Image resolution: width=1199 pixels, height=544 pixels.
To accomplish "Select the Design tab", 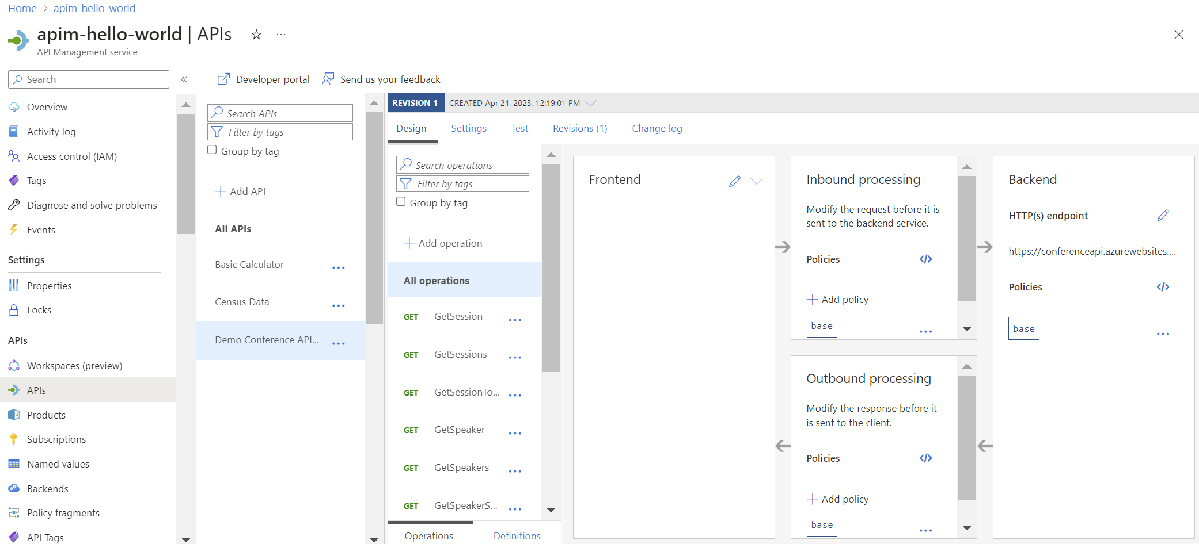I will tap(411, 128).
